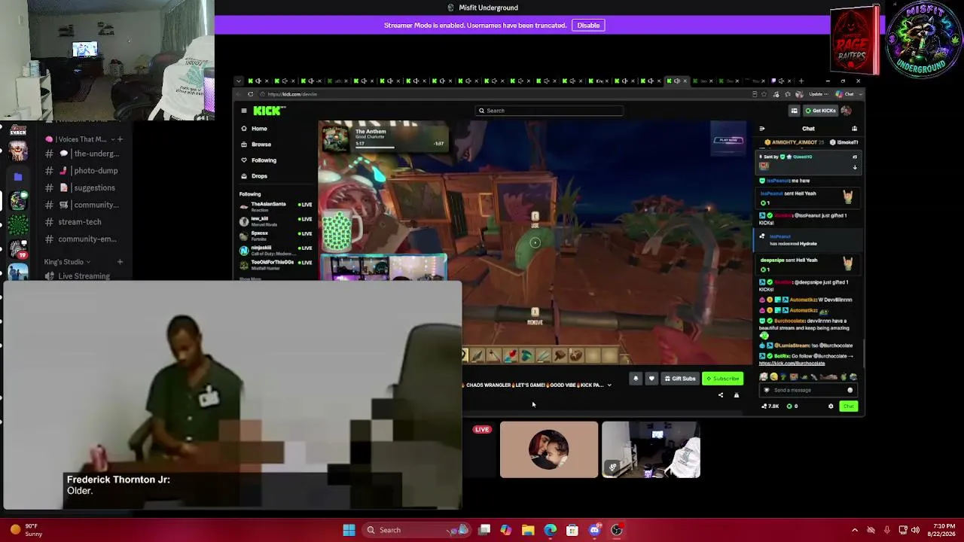Toggle stream notifications bell
Screen dimensions: 964x542
636,379
